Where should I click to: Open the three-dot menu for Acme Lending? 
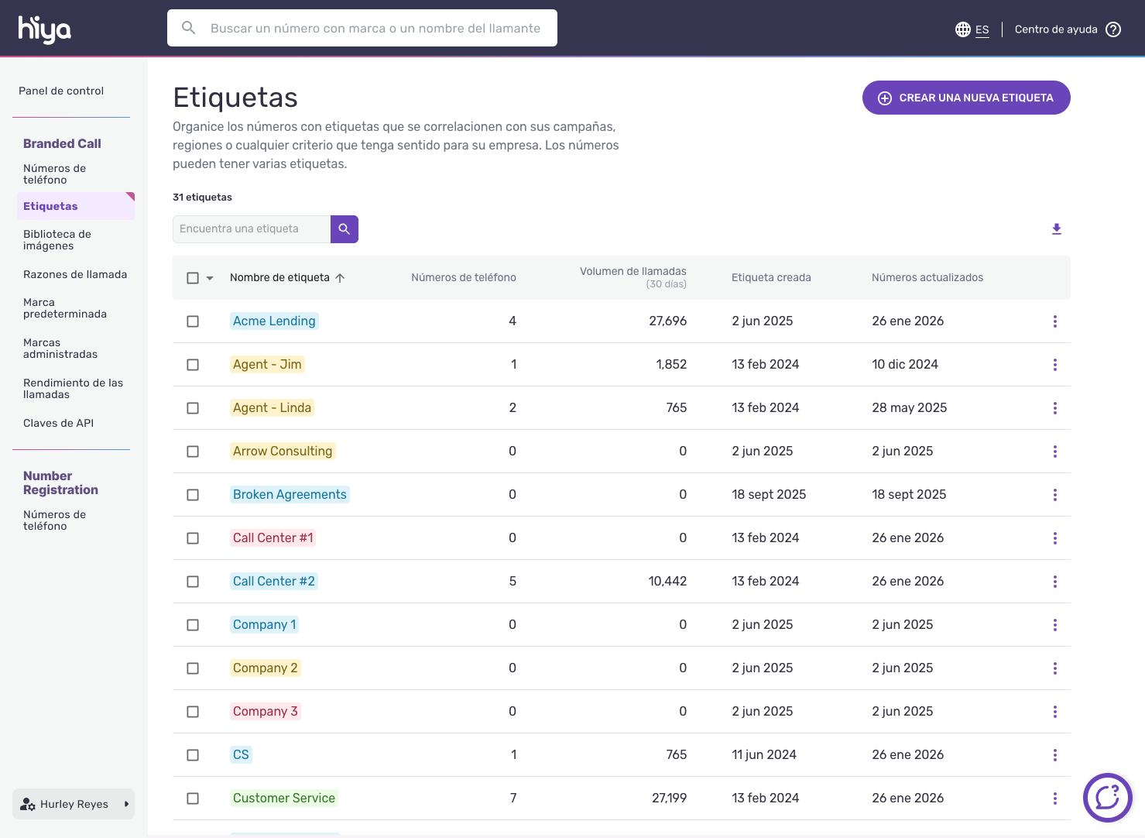[1054, 321]
